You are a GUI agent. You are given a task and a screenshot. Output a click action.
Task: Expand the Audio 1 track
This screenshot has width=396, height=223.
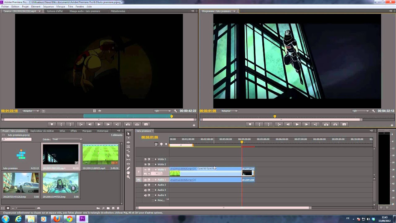(x=156, y=180)
